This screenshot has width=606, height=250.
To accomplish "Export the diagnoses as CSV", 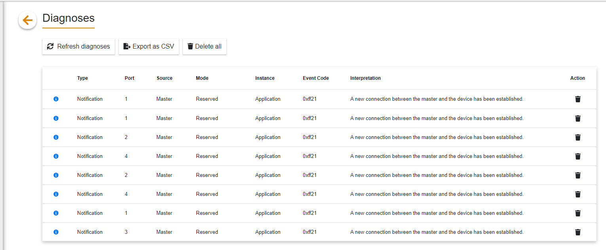I will 149,47.
